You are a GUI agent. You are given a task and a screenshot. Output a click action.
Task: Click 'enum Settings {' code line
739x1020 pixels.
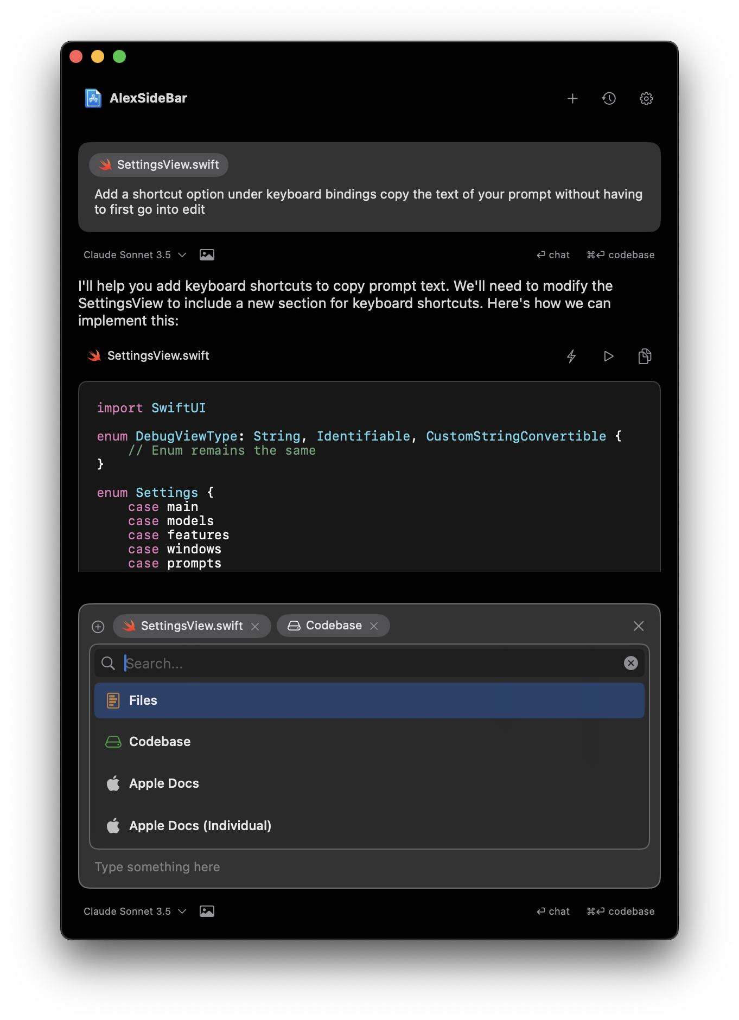pyautogui.click(x=156, y=493)
